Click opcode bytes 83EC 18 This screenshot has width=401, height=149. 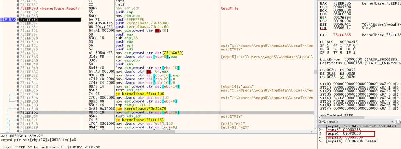pyautogui.click(x=96, y=38)
